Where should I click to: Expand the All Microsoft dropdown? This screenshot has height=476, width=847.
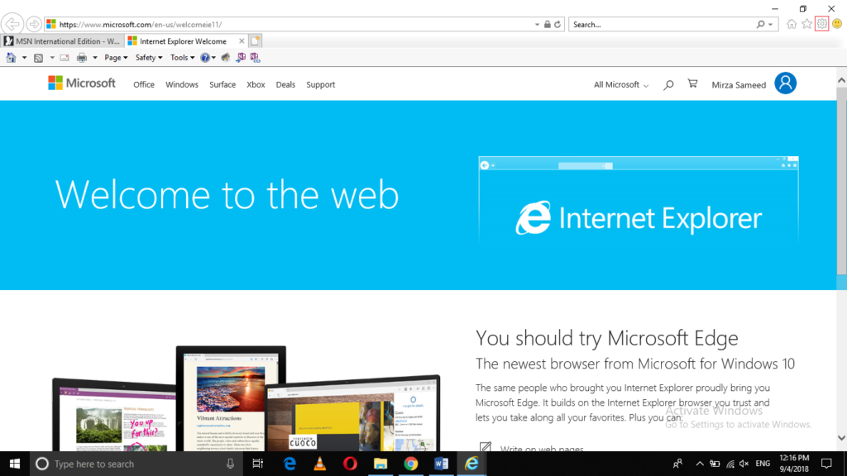tap(621, 85)
